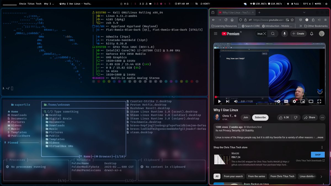Viewport: 331px width, 186px height.
Task: Focus the YouTube search input field
Action: click(259, 34)
